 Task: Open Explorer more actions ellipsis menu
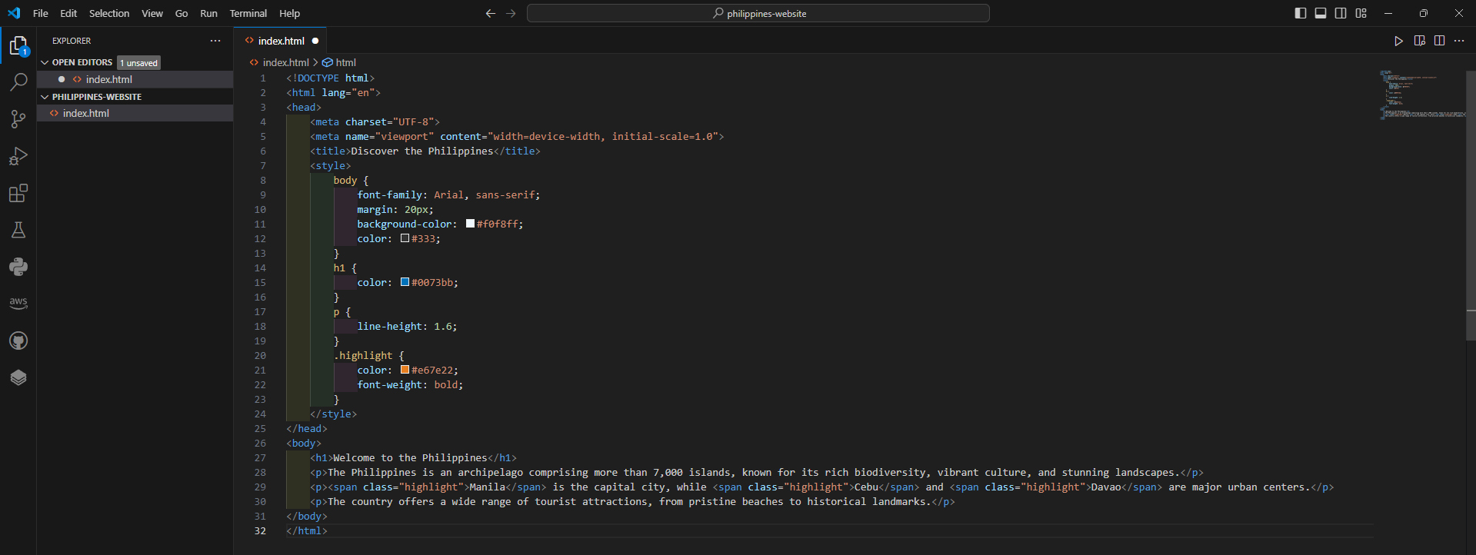coord(215,41)
